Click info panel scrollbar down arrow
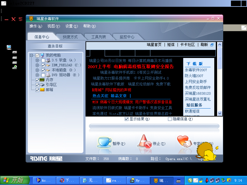This screenshot has height=185, width=247. (220, 113)
